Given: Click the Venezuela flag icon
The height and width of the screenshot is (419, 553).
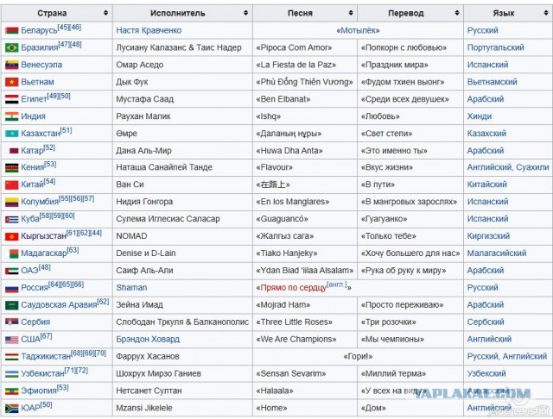Looking at the screenshot, I should [11, 65].
